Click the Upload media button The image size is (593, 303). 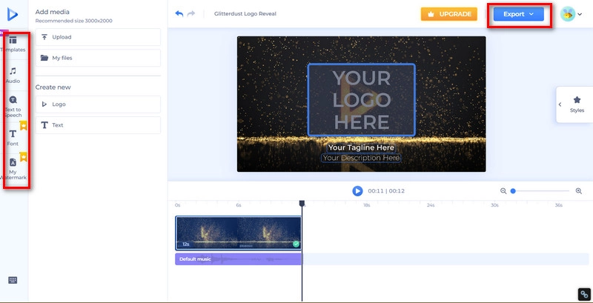(x=98, y=37)
